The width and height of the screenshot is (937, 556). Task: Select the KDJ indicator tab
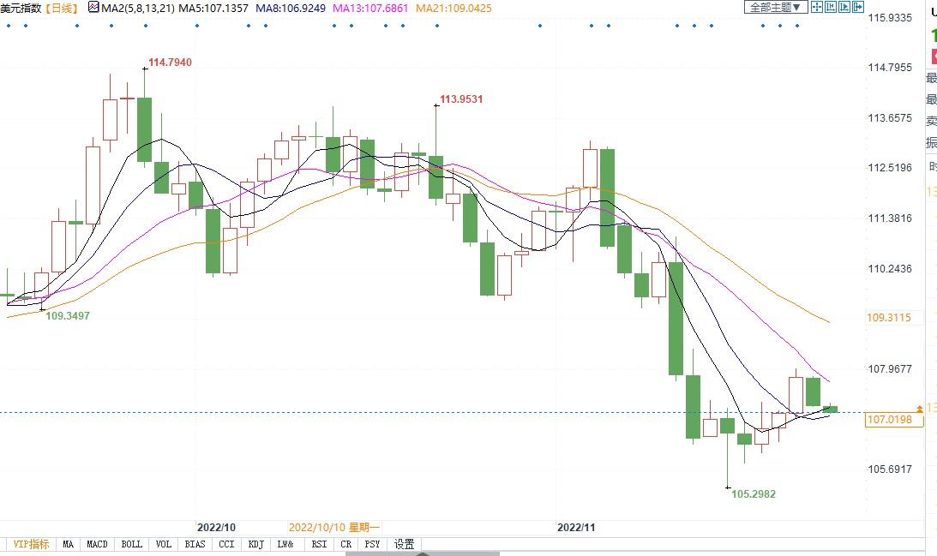(255, 544)
